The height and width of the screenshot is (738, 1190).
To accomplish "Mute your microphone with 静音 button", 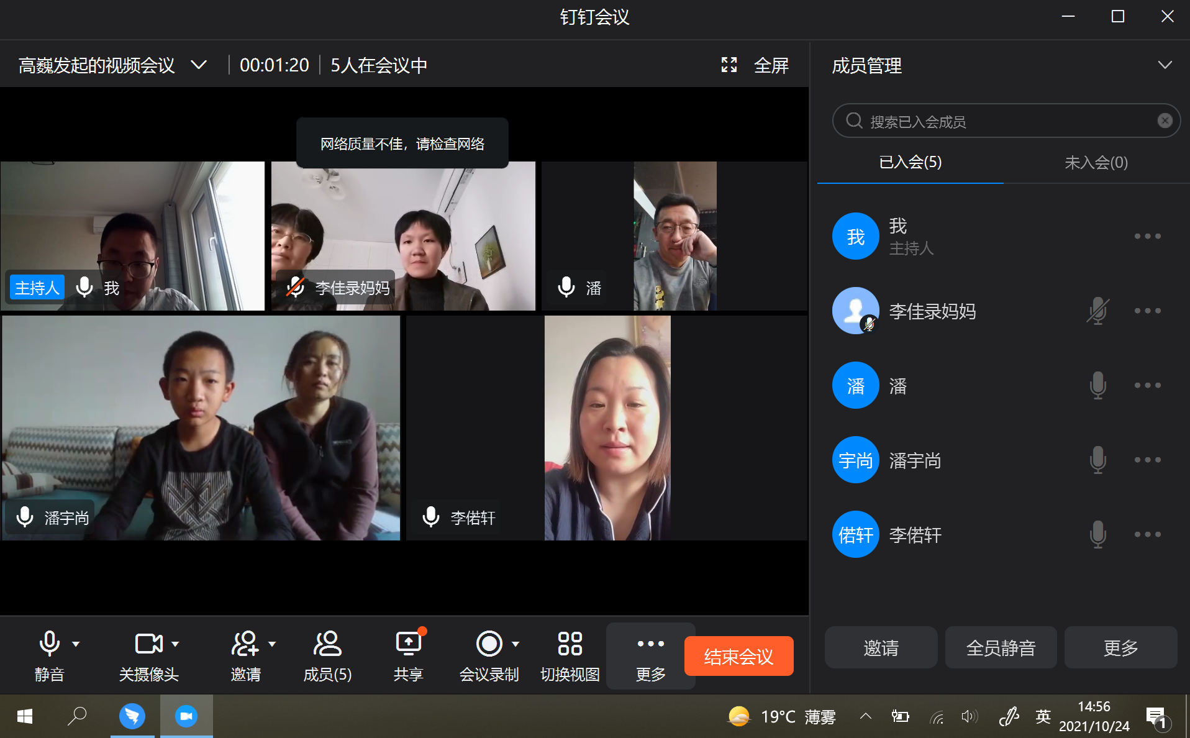I will click(x=49, y=656).
